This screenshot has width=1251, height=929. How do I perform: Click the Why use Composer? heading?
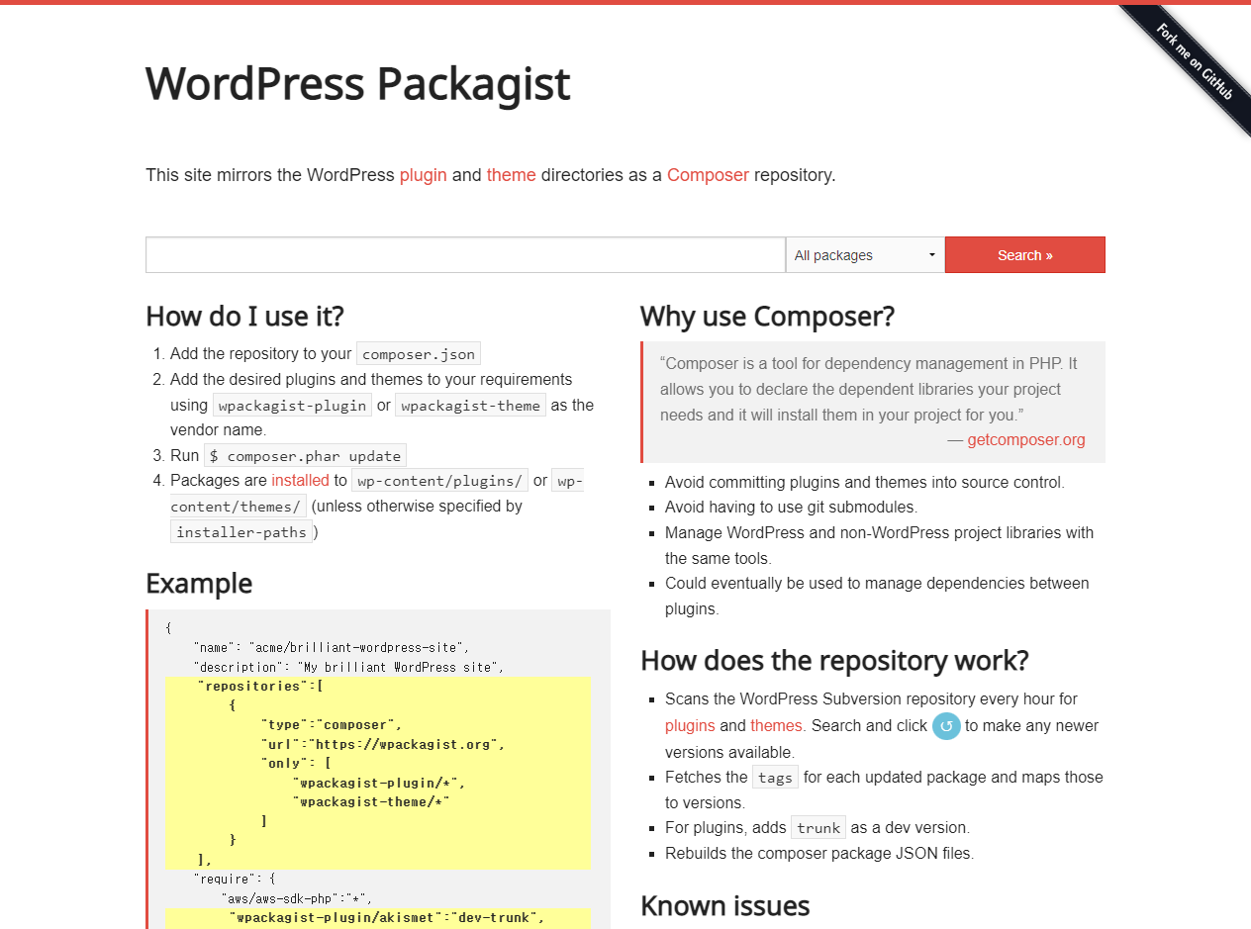767,317
